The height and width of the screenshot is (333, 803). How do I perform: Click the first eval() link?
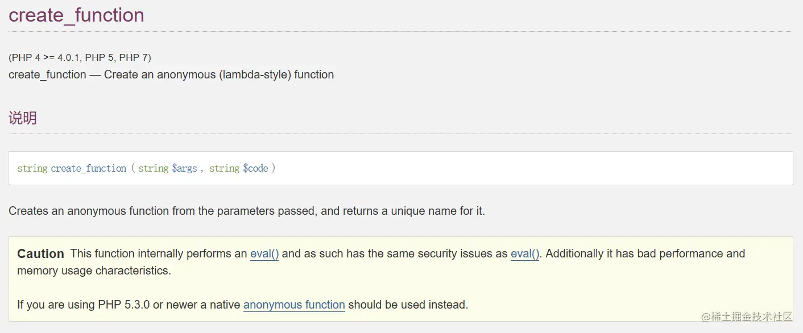[x=264, y=254]
